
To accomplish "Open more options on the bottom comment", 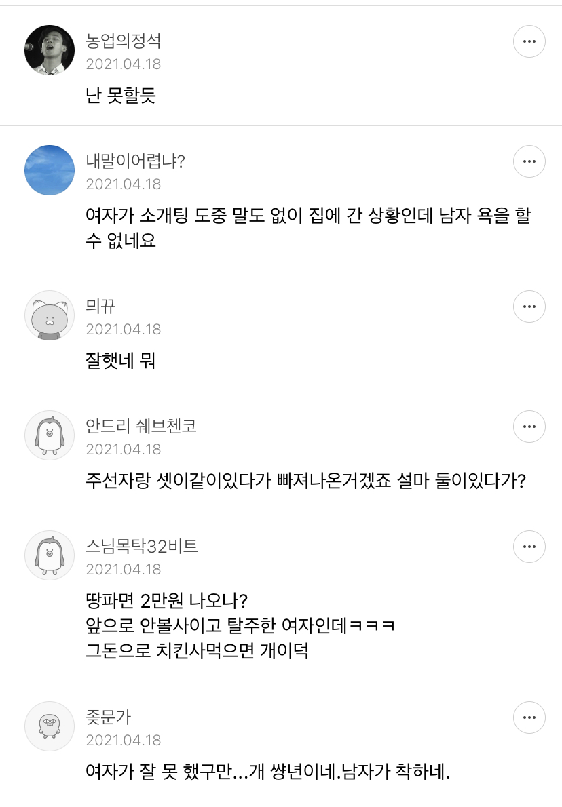I will pos(529,717).
